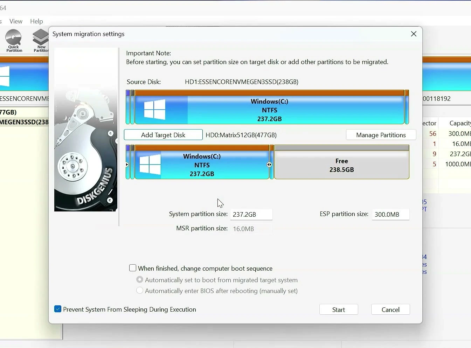Click the 'HD1:ESSENCORENVMEGEN3SSD(238GB)' source disk label
This screenshot has height=348, width=471.
(x=242, y=82)
